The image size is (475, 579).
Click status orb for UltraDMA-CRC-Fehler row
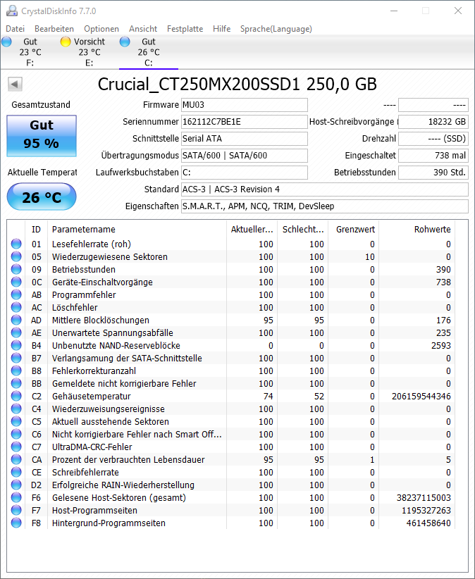tap(16, 447)
